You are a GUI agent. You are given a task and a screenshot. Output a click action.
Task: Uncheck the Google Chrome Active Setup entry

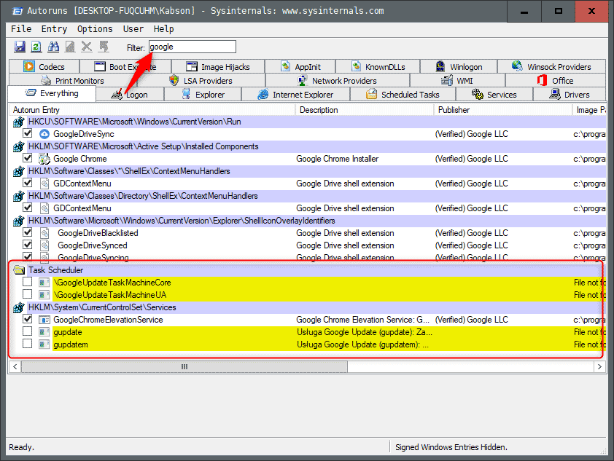(x=28, y=158)
